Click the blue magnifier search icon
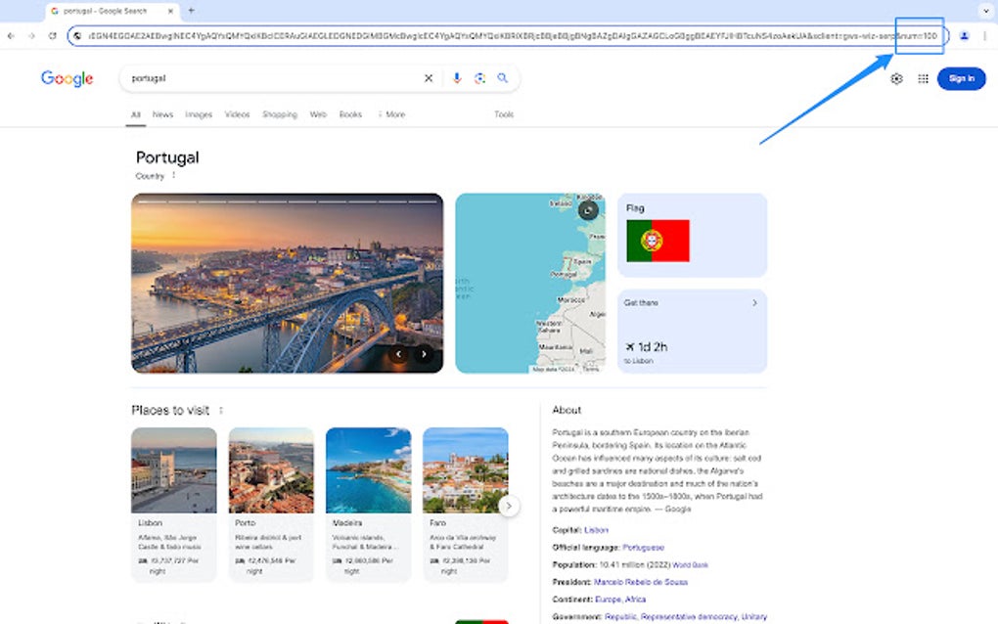998x624 pixels. pos(503,78)
